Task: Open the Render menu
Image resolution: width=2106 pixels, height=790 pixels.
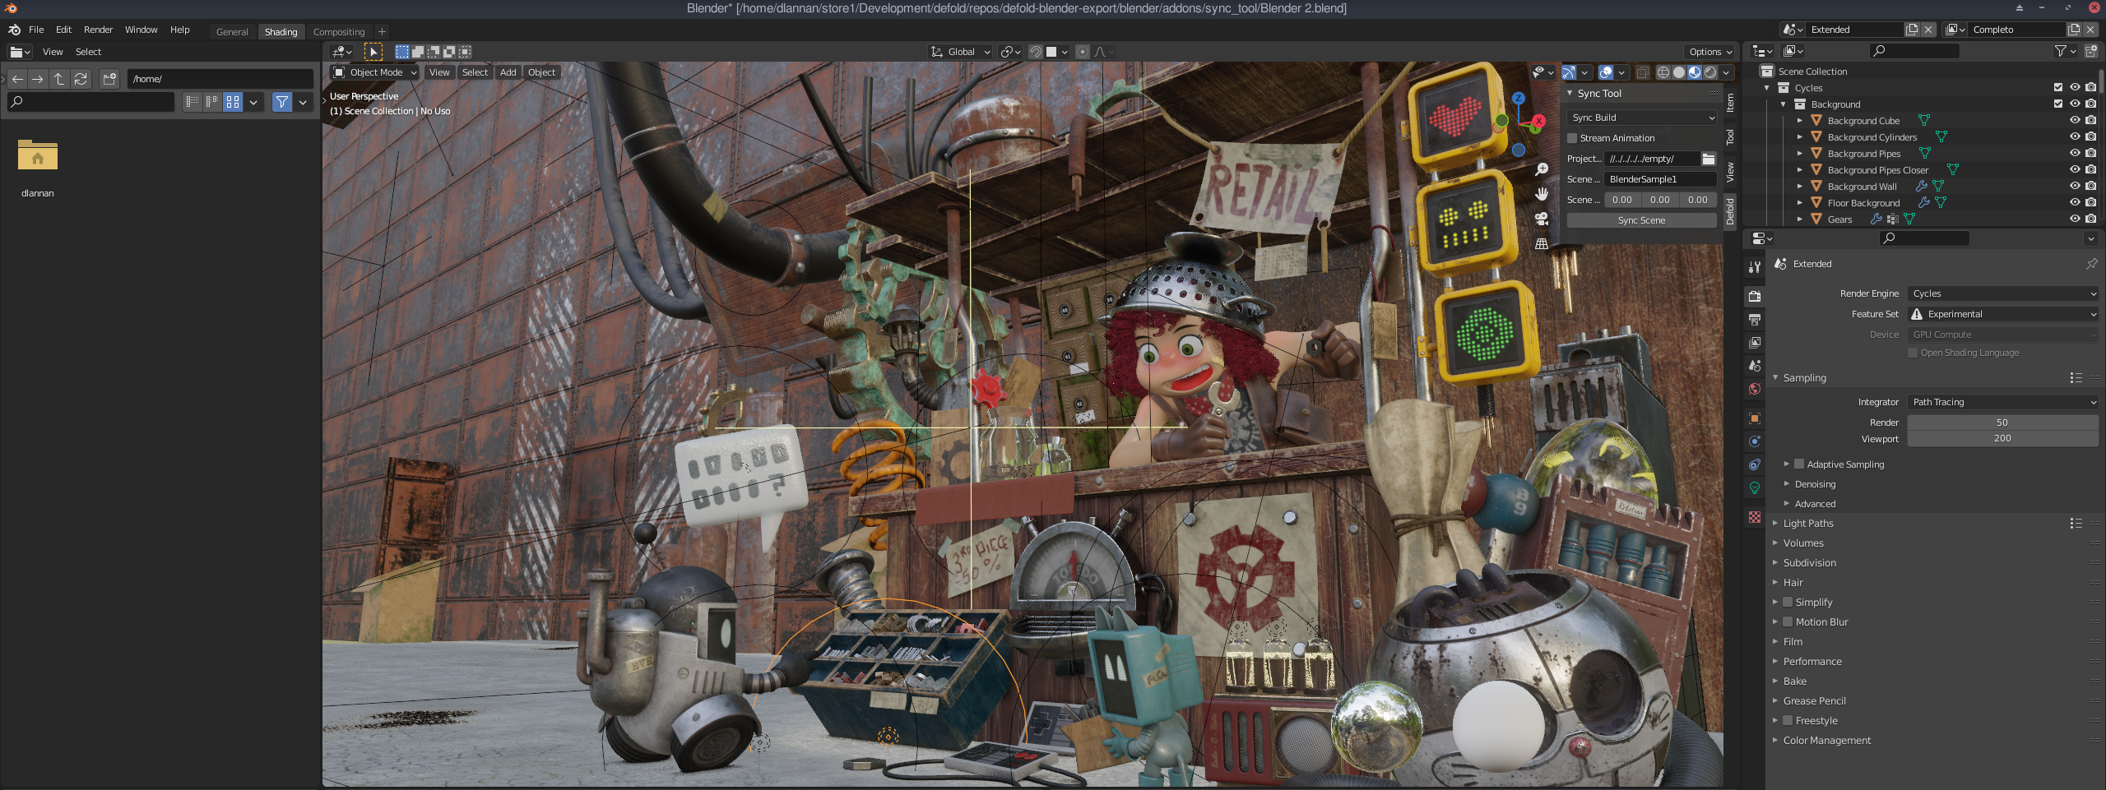Action: tap(98, 30)
